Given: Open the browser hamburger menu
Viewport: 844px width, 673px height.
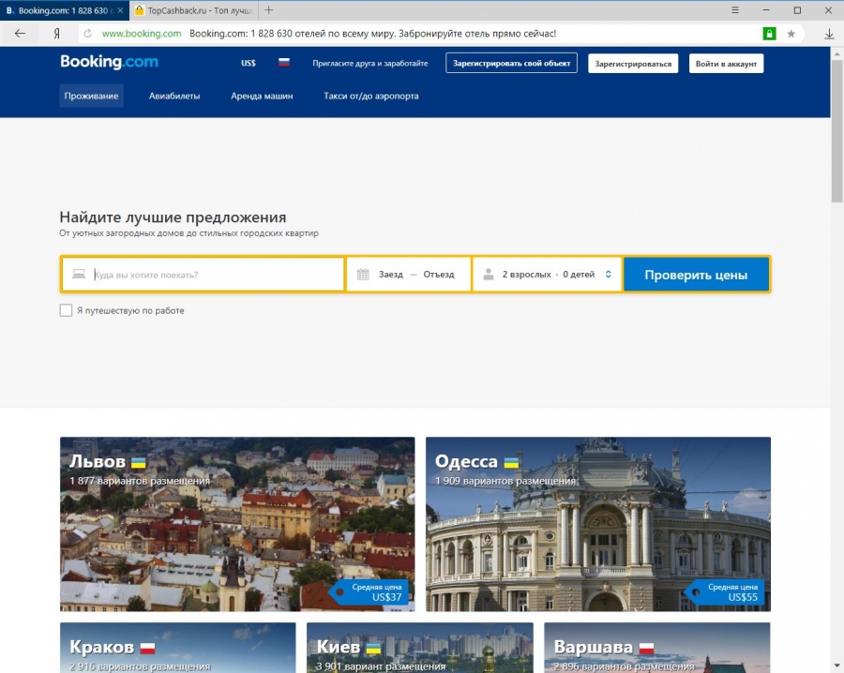Looking at the screenshot, I should point(735,10).
